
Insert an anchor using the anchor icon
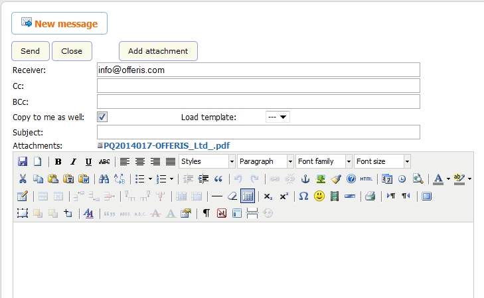pyautogui.click(x=306, y=179)
